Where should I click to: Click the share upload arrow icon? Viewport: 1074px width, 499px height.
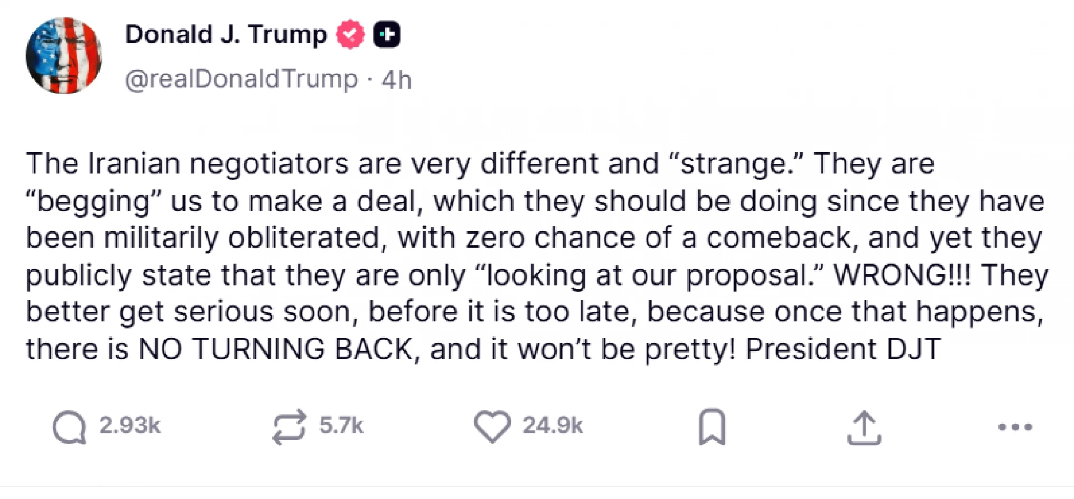864,427
